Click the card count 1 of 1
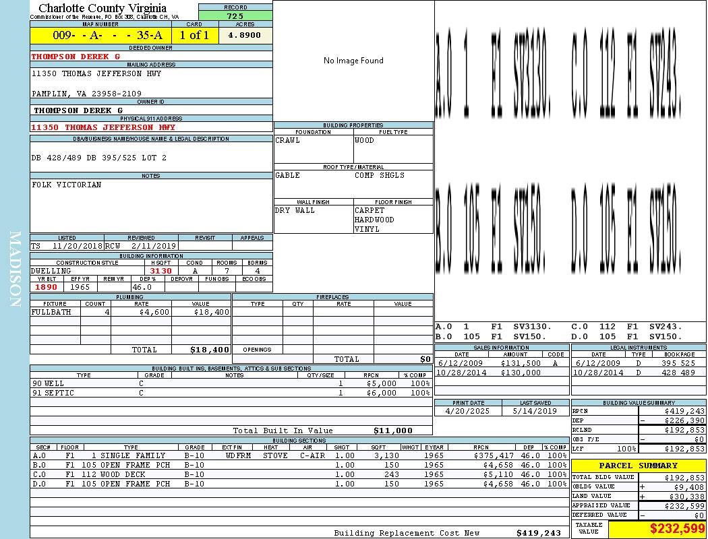This screenshot has width=708, height=539. [x=195, y=35]
